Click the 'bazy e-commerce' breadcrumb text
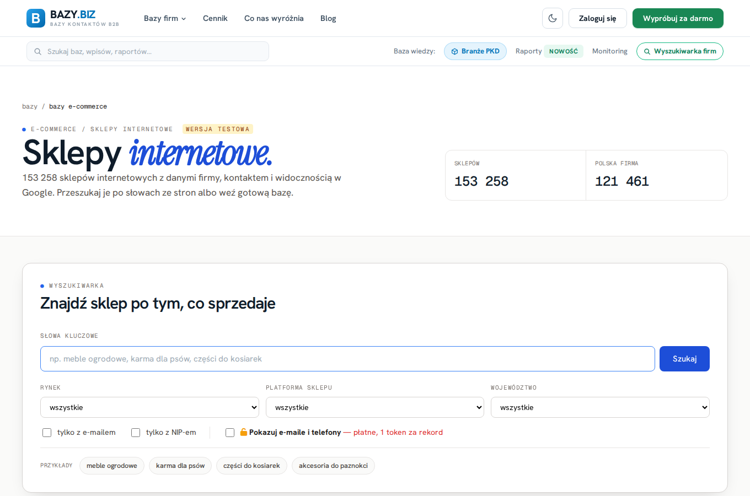Image resolution: width=750 pixels, height=496 pixels. (78, 106)
